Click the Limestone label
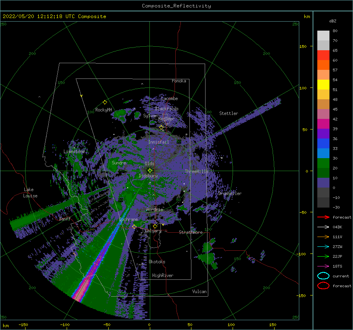353x330 pixels. (x=74, y=151)
